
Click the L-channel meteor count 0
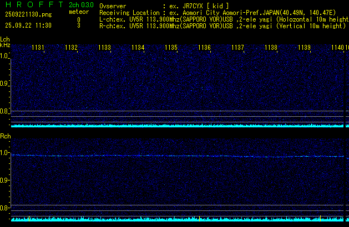tap(79, 19)
